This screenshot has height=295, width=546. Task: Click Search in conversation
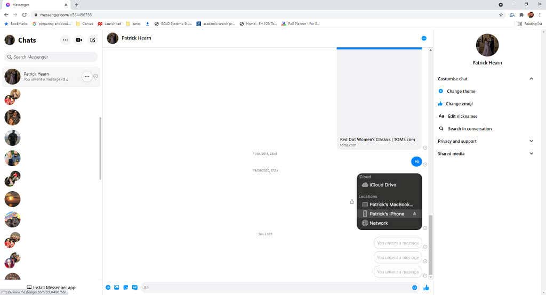(x=469, y=128)
